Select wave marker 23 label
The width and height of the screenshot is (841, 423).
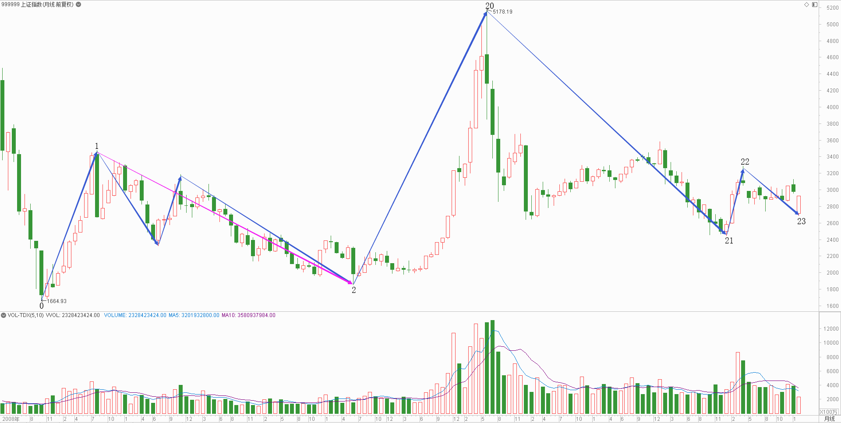pos(801,221)
